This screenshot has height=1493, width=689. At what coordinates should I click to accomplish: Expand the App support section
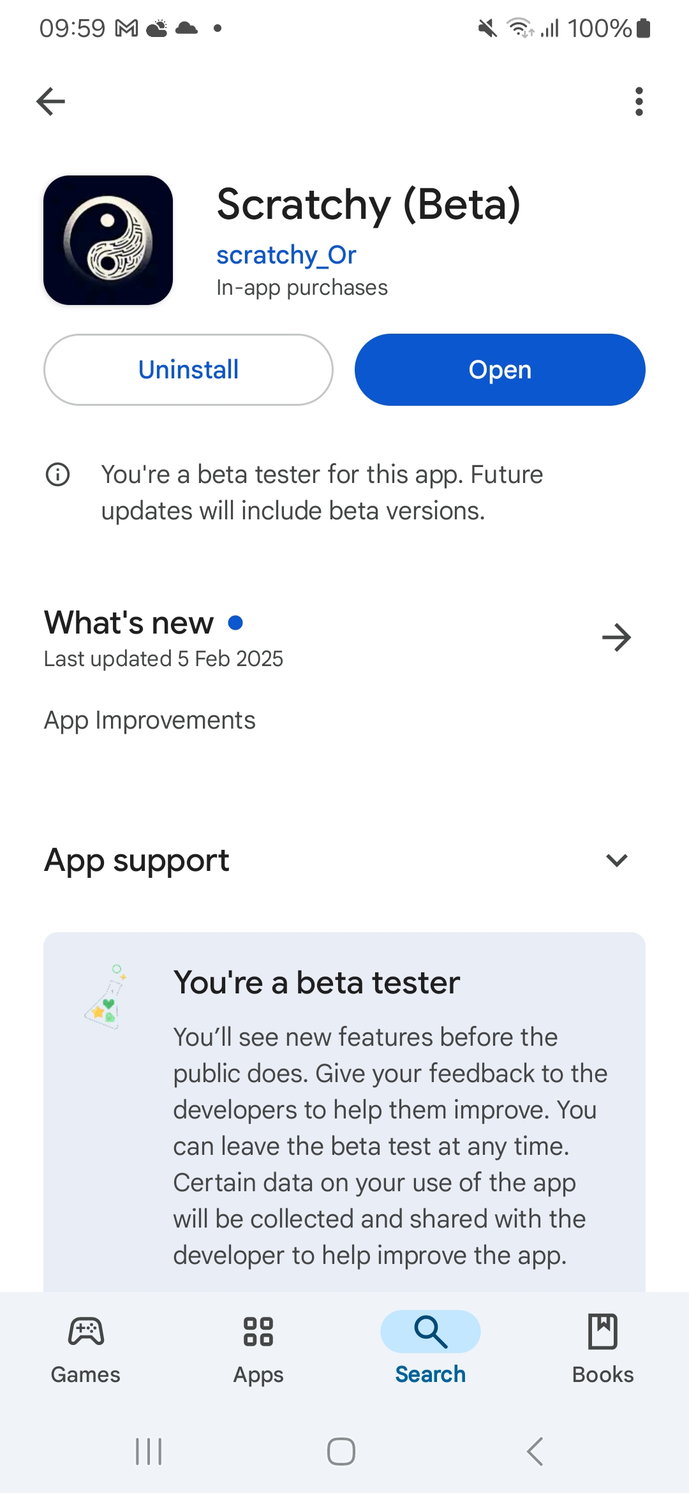(616, 860)
